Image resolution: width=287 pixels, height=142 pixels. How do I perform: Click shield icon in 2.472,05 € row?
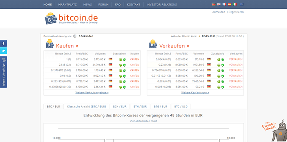click(x=124, y=82)
